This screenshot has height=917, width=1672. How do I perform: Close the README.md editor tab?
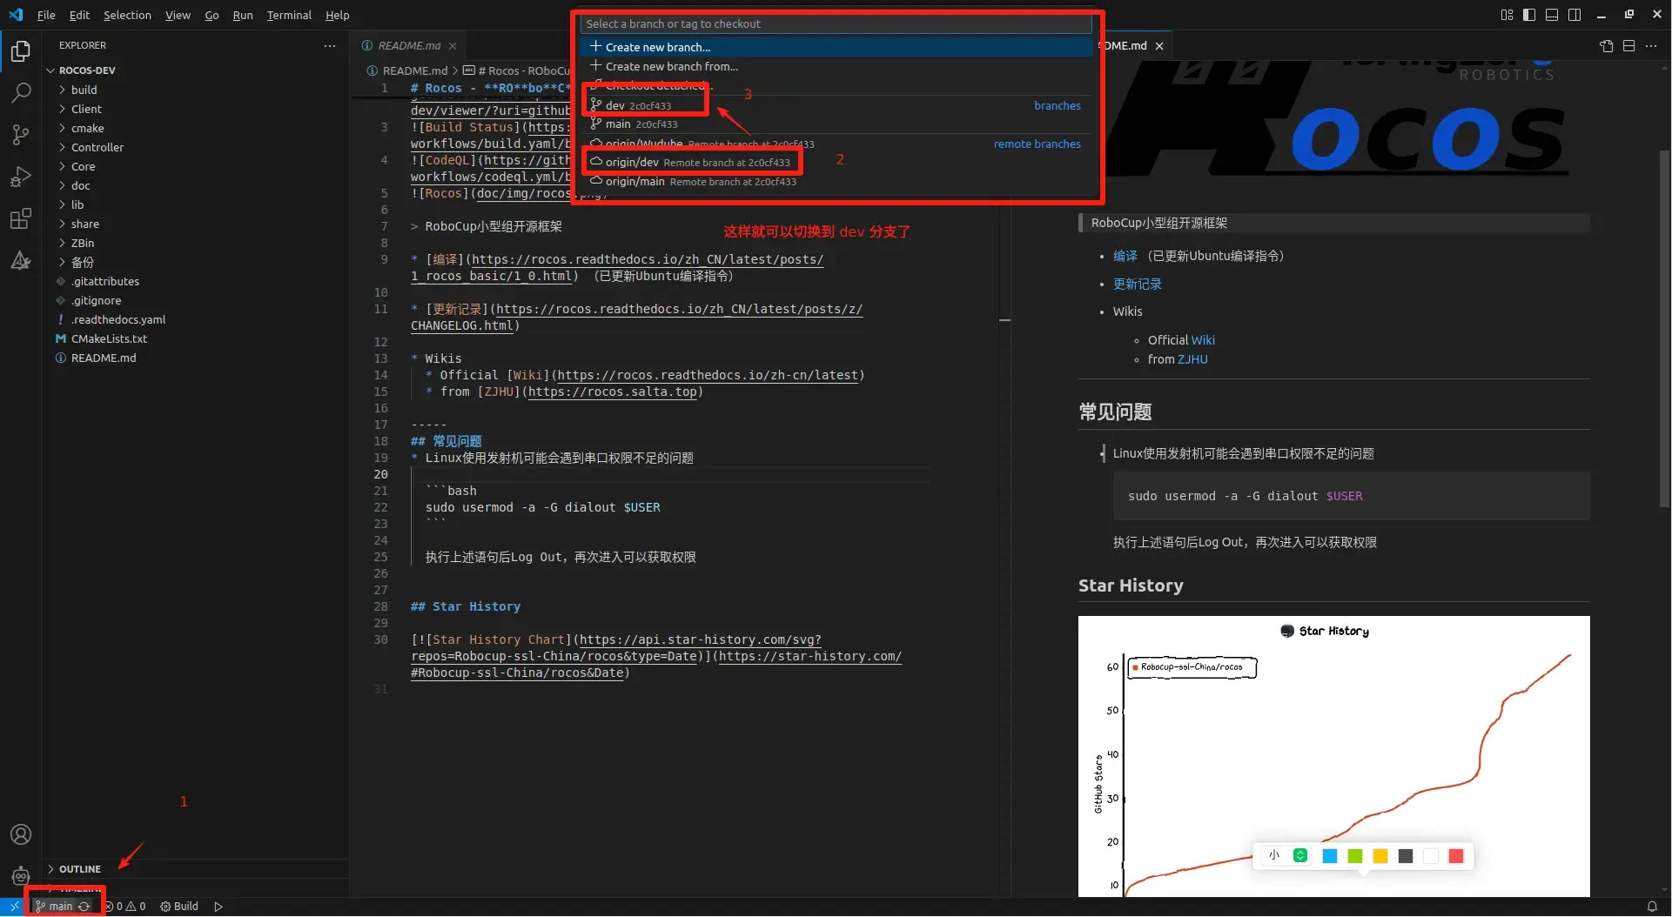point(453,45)
